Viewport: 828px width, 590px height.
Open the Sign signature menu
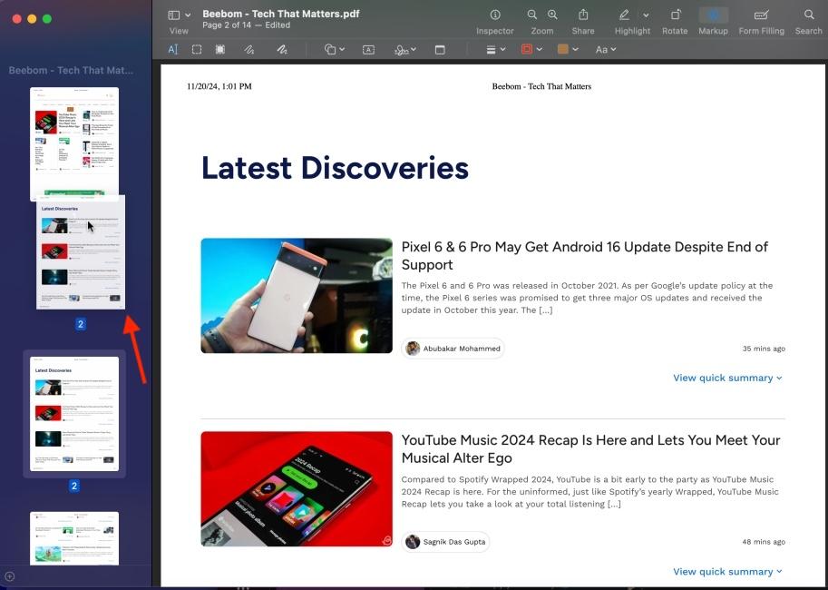click(405, 49)
